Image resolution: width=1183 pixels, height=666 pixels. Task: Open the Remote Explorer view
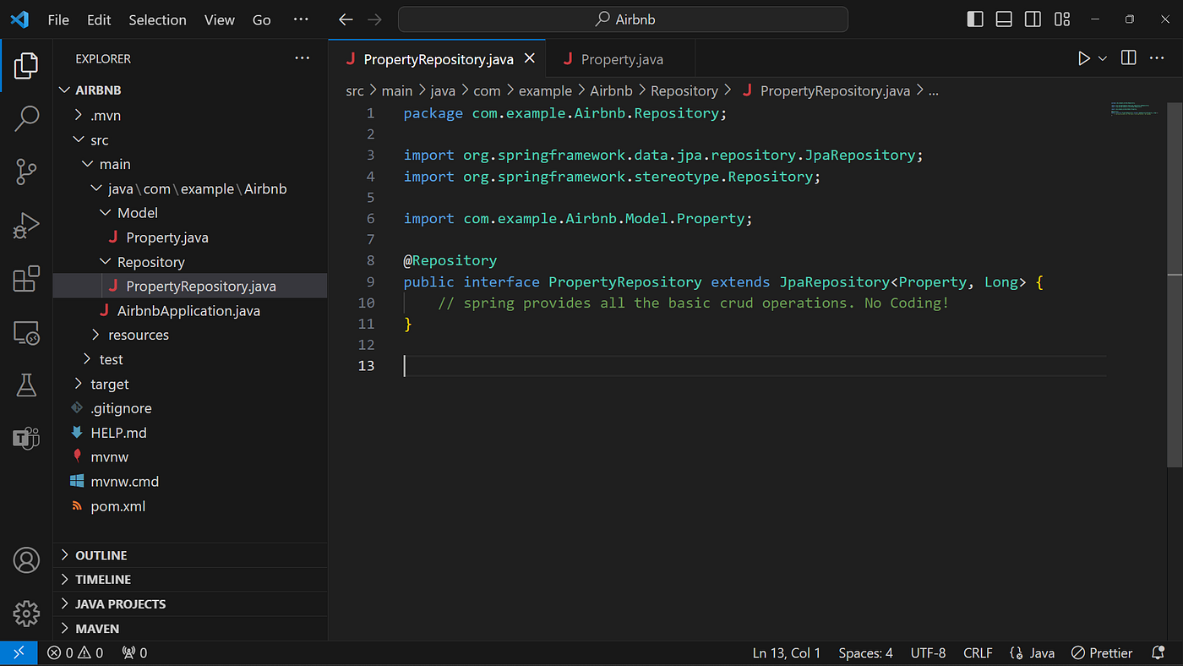pyautogui.click(x=26, y=332)
